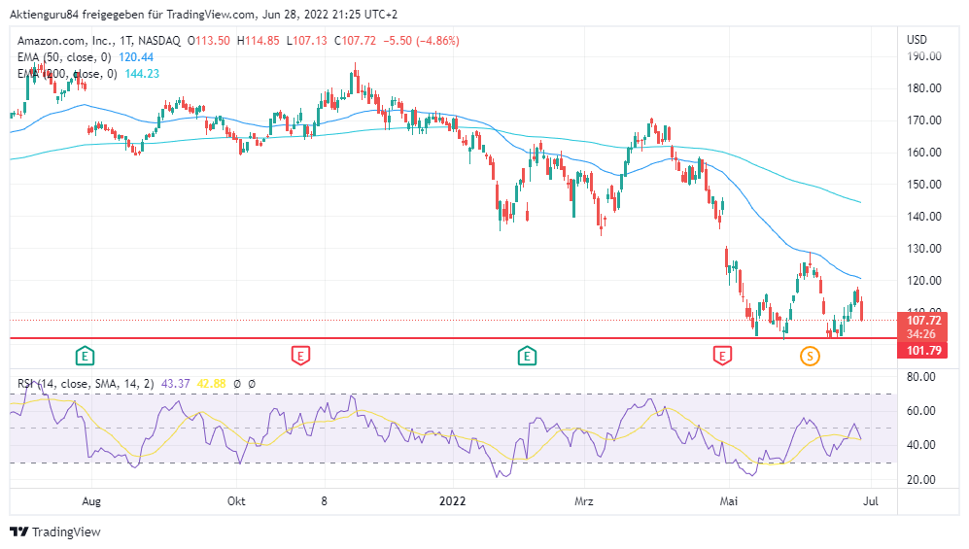Click the first green earnings marker near Aug
This screenshot has width=969, height=549.
[x=85, y=356]
